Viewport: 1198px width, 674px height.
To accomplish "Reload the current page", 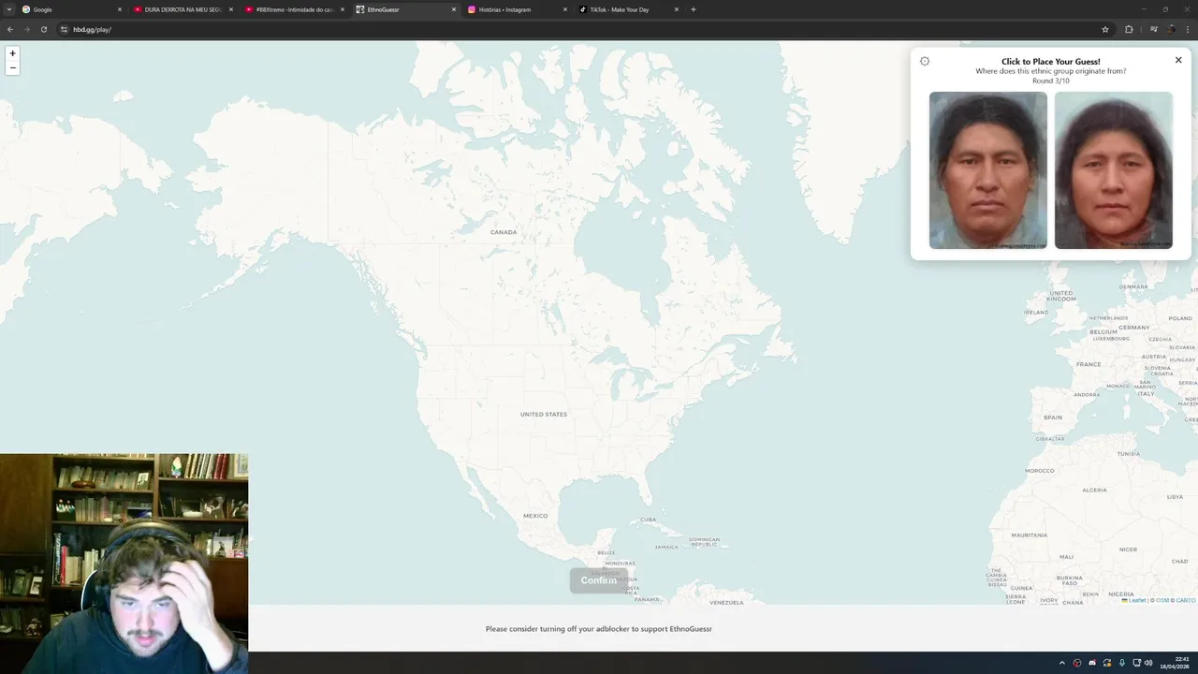I will pos(43,29).
